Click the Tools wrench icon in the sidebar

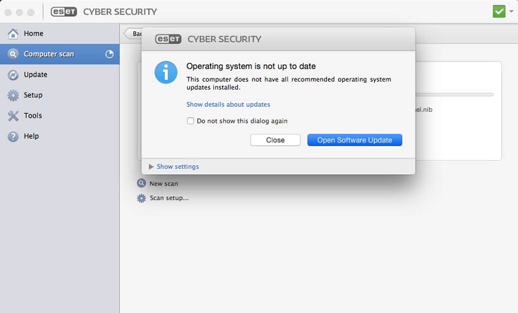pyautogui.click(x=13, y=116)
